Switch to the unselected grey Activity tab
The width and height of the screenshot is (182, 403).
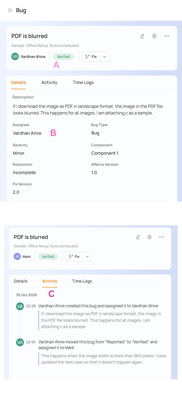click(49, 83)
